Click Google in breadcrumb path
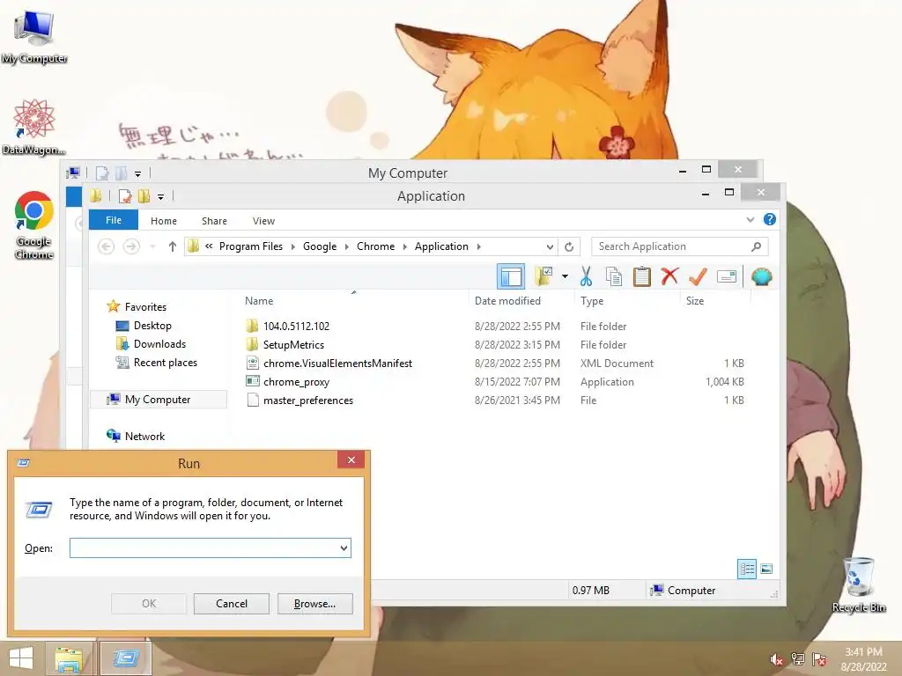 [x=320, y=246]
